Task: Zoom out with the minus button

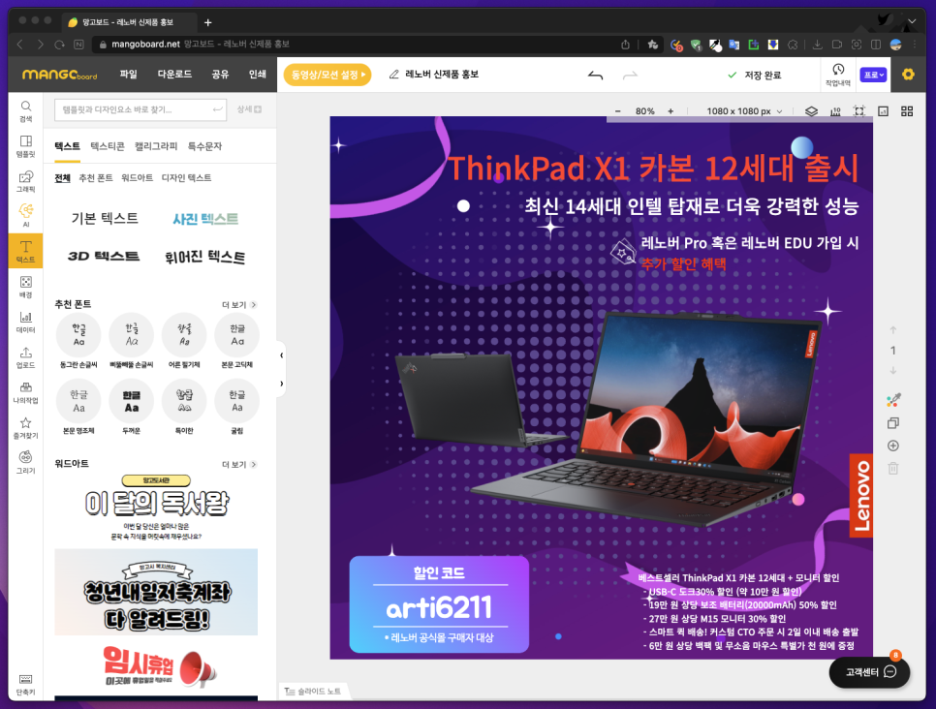Action: pyautogui.click(x=618, y=111)
